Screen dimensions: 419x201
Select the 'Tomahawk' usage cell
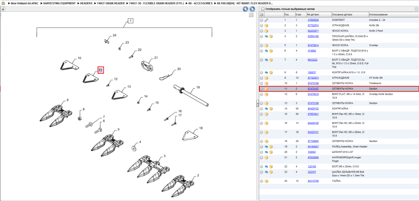[375, 83]
